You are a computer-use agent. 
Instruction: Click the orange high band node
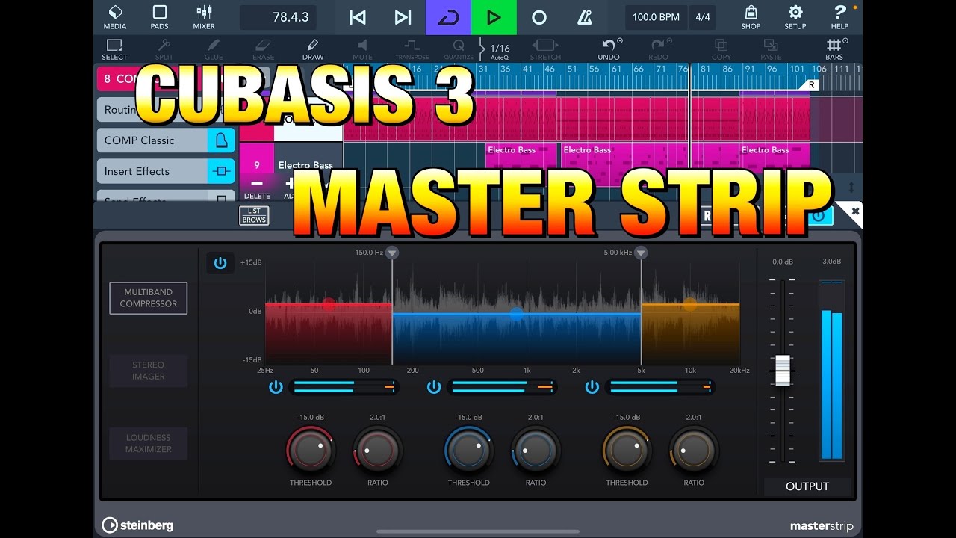(x=690, y=304)
